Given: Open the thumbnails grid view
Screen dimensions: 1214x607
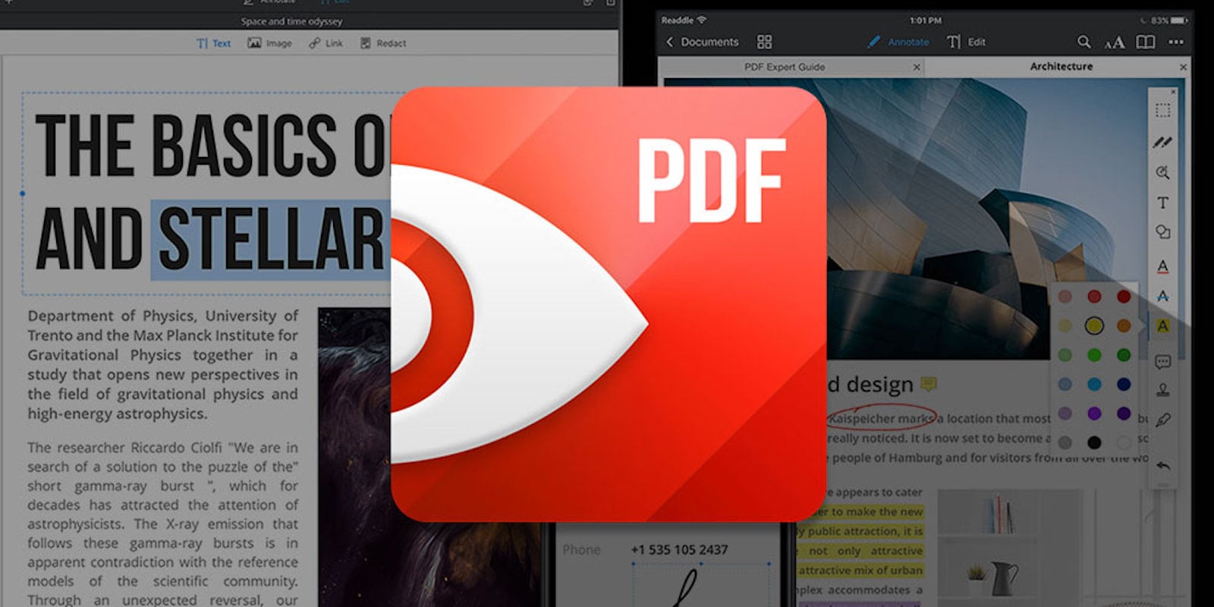Looking at the screenshot, I should click(764, 42).
